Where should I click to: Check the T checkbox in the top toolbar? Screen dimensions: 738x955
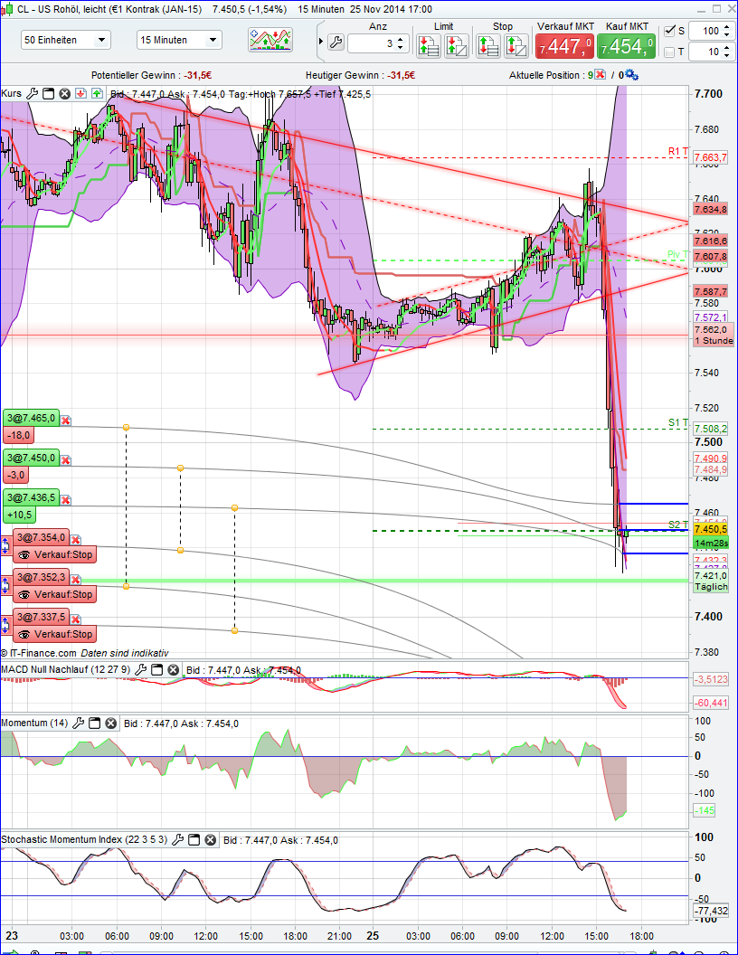(x=667, y=52)
